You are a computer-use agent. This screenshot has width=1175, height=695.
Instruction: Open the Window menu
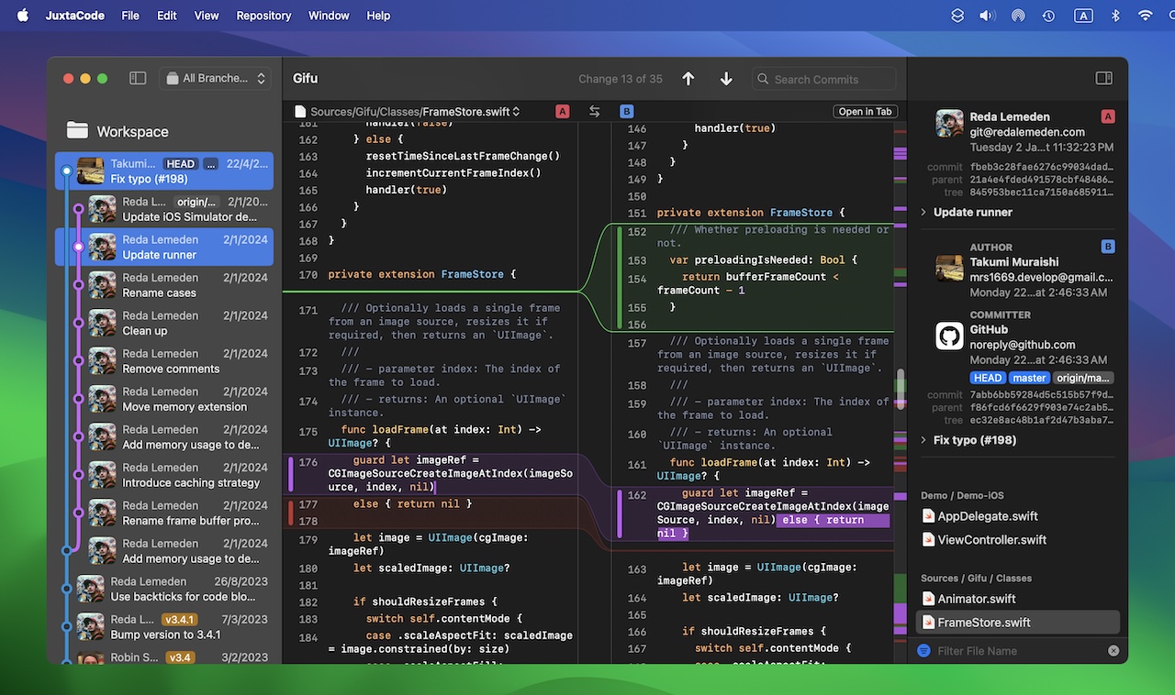point(329,16)
